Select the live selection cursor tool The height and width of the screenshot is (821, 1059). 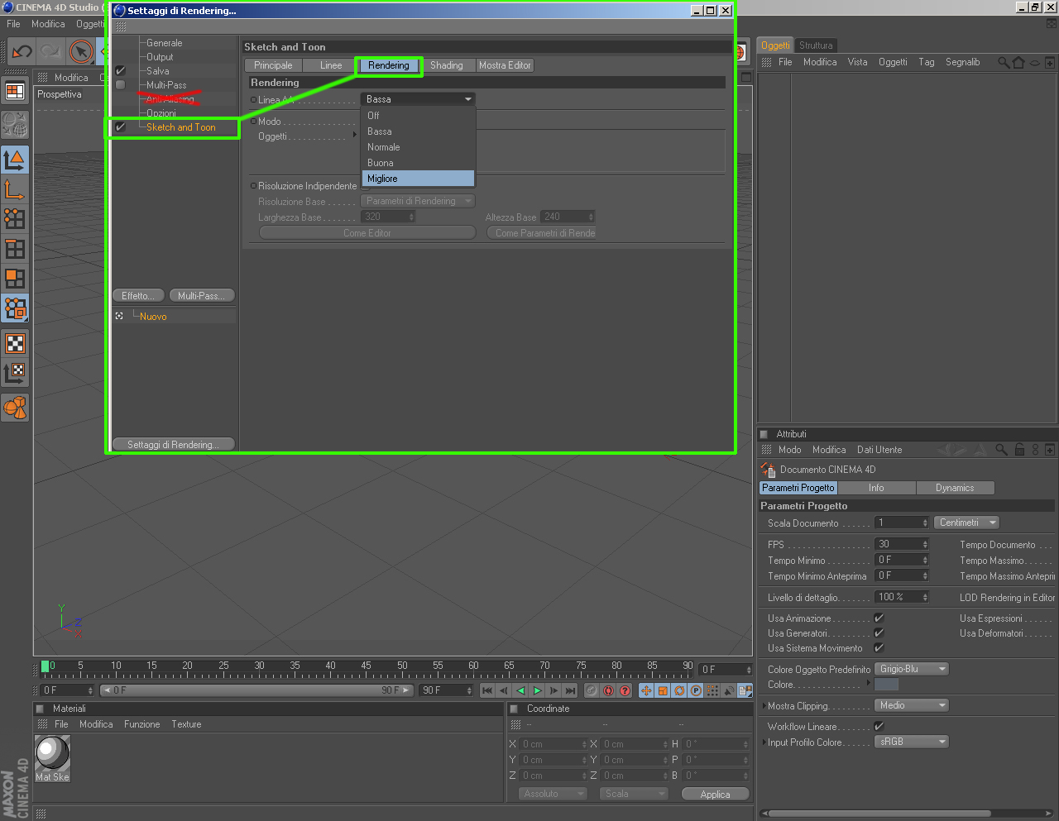pyautogui.click(x=81, y=51)
